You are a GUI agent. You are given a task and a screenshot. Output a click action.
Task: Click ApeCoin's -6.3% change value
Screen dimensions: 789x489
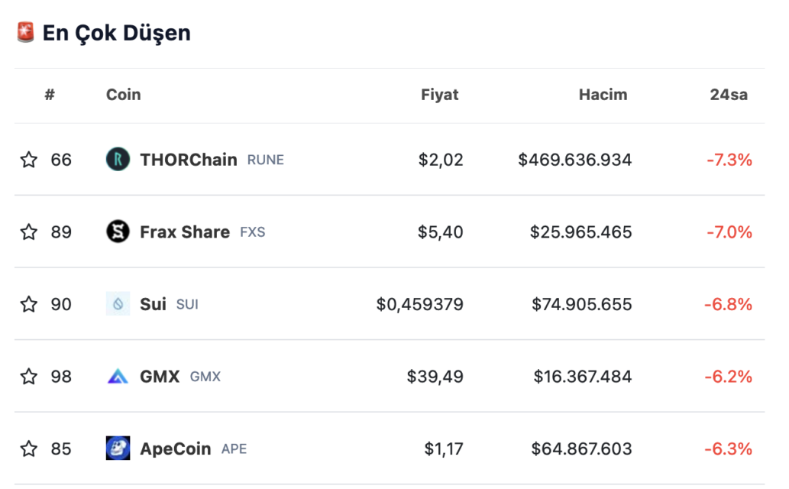pyautogui.click(x=728, y=449)
